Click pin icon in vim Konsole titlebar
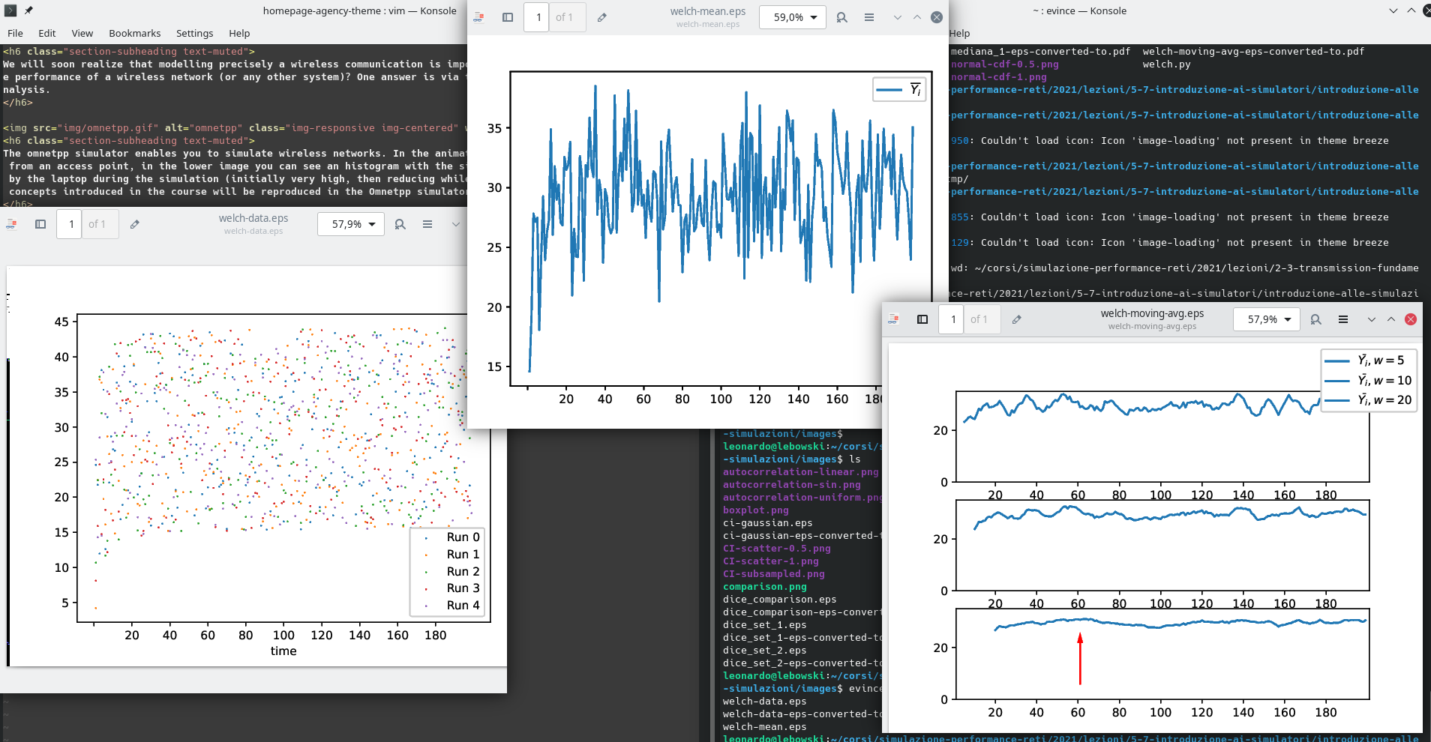The image size is (1431, 742). point(28,10)
